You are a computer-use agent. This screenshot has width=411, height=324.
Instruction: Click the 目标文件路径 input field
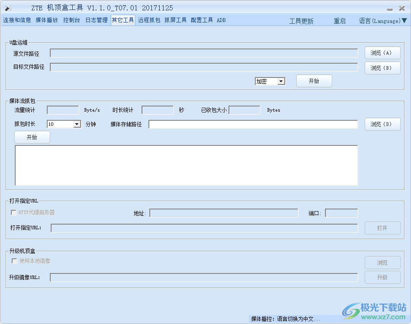click(x=204, y=67)
